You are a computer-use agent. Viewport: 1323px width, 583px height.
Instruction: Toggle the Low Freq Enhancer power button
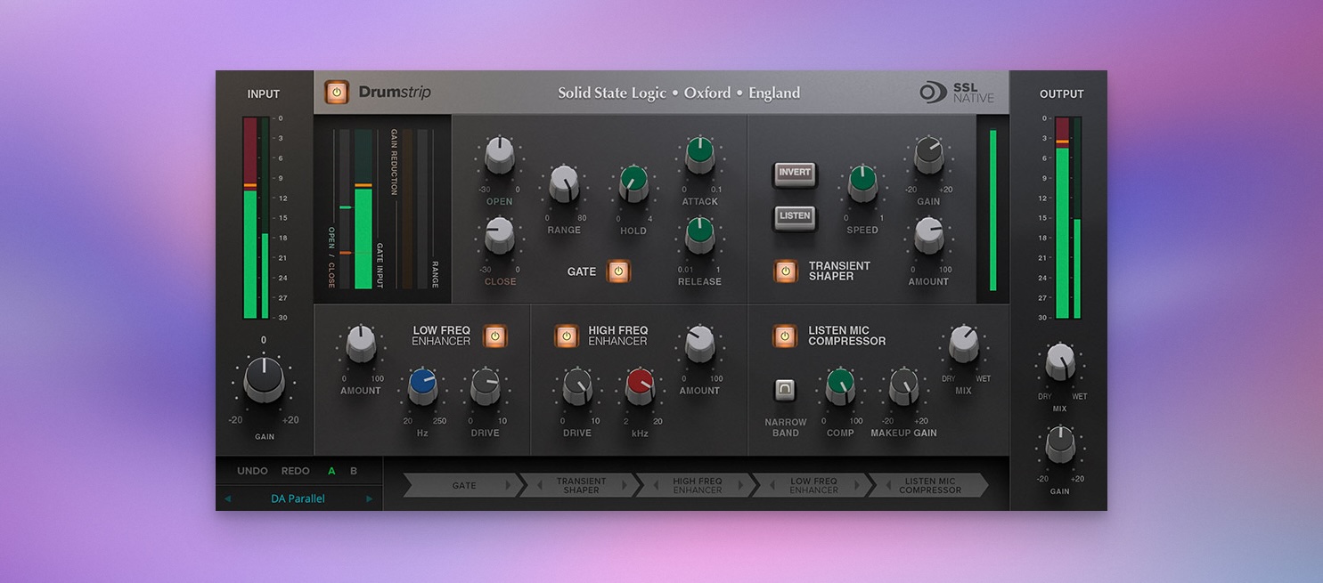coord(495,336)
